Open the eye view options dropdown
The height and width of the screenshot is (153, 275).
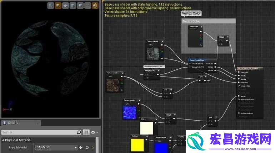click(94, 132)
